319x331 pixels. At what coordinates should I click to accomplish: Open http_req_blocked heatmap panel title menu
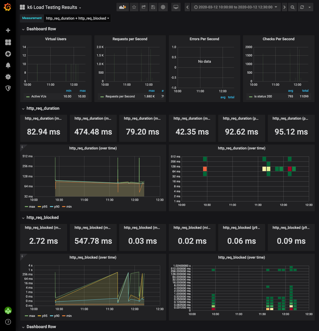[x=242, y=257]
